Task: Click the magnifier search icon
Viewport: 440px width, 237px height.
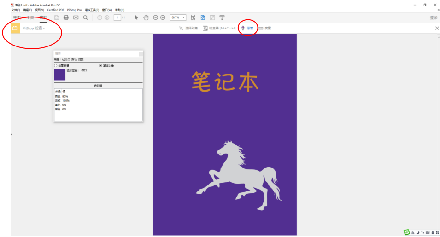Action: point(85,17)
